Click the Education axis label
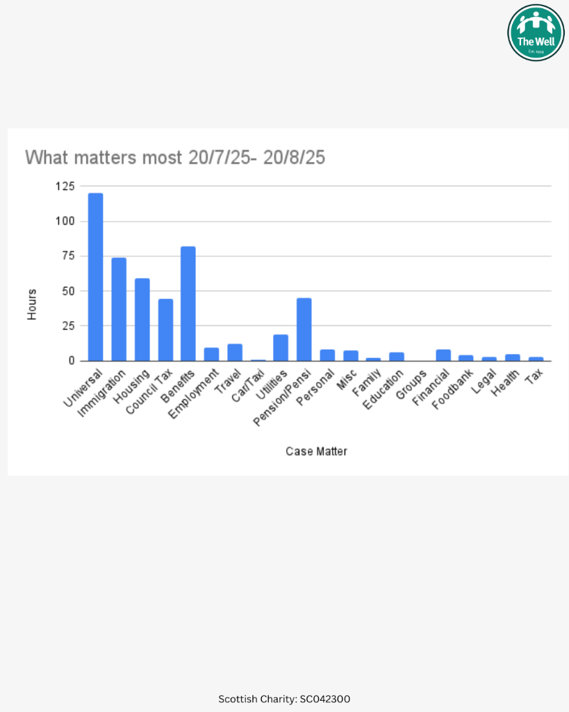Image resolution: width=569 pixels, height=712 pixels. pyautogui.click(x=384, y=389)
